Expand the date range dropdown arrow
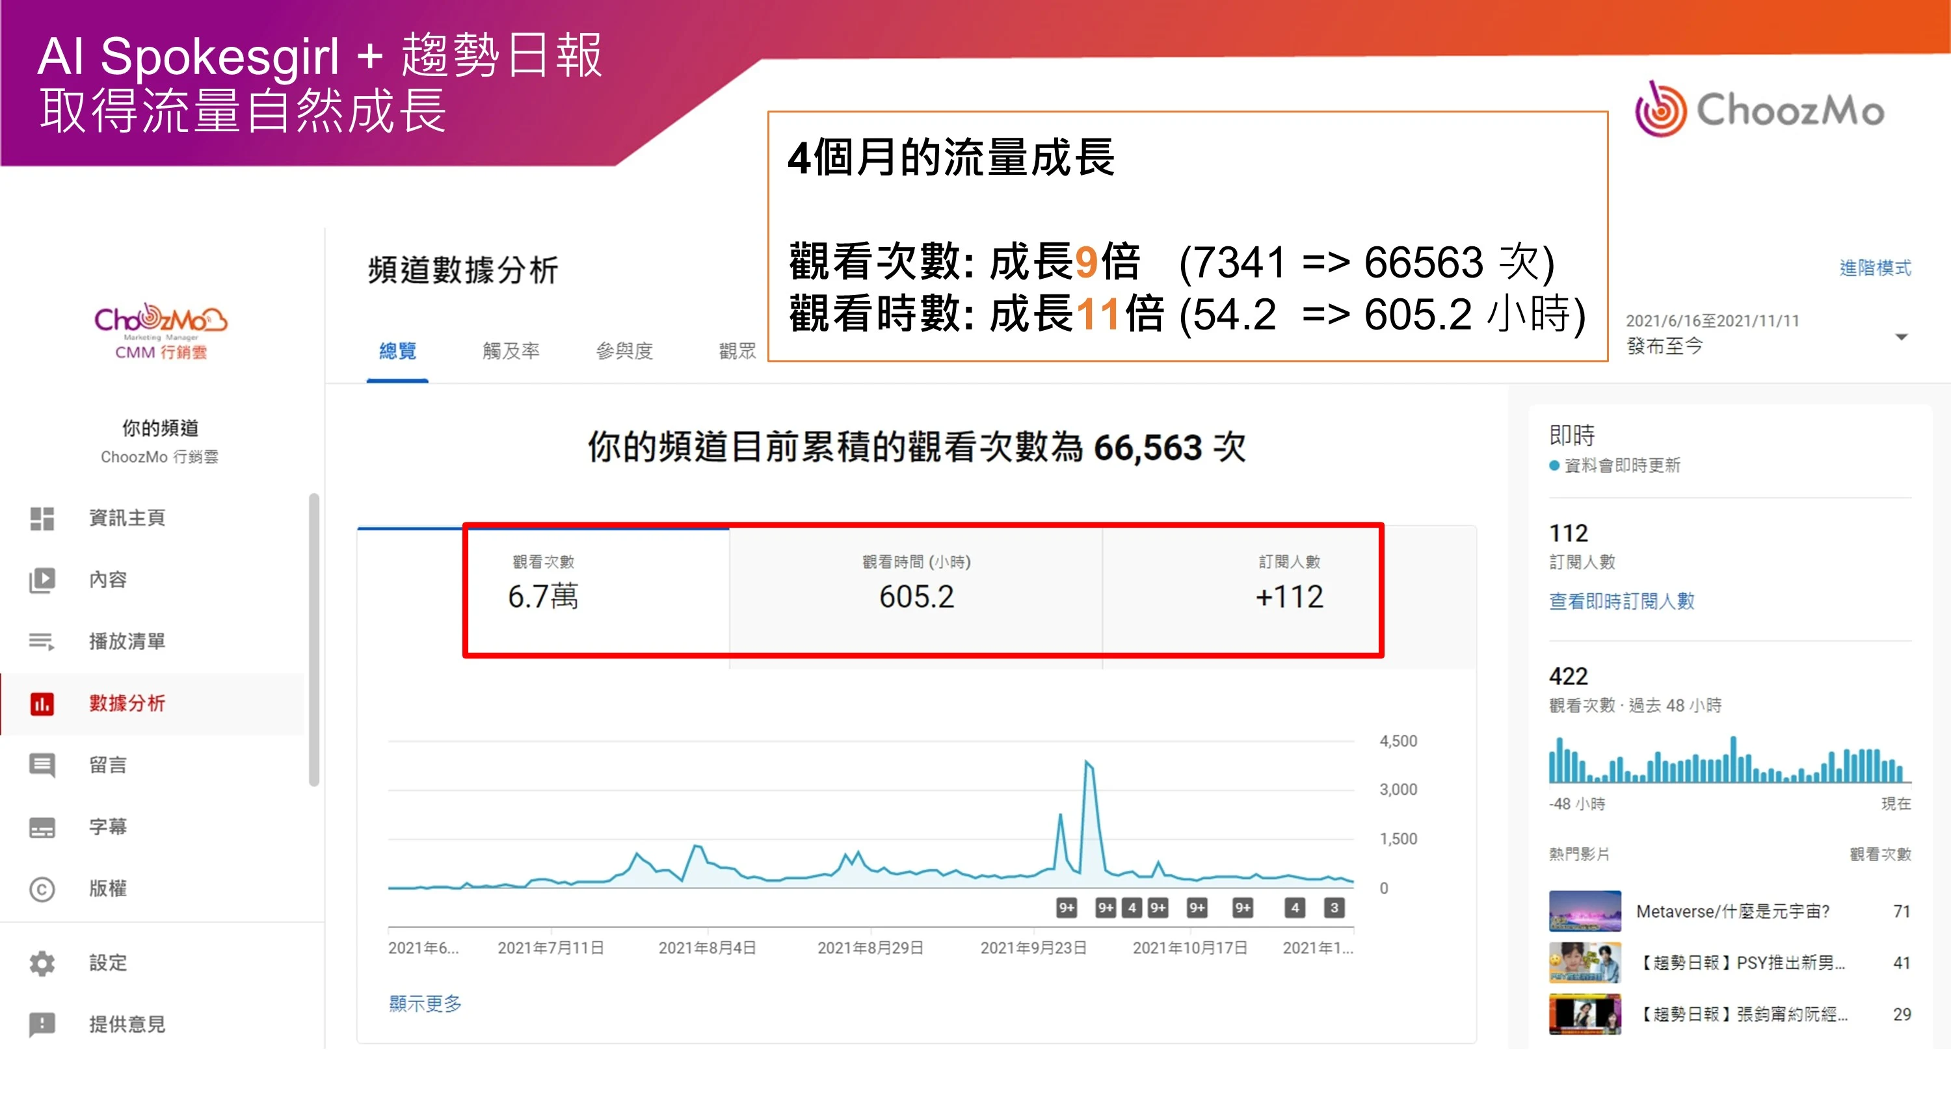This screenshot has height=1097, width=1951. (1900, 337)
